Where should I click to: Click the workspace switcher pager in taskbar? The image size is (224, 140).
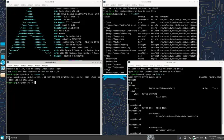(151, 138)
